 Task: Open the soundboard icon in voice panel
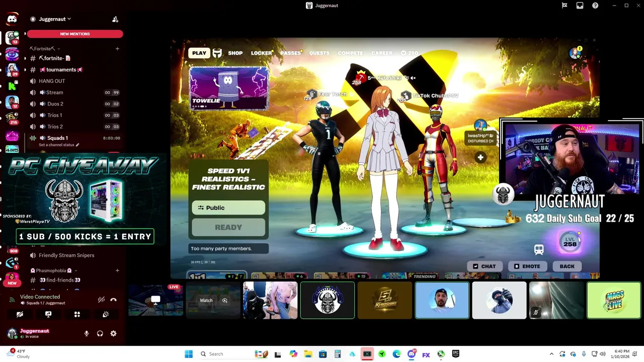coord(106,314)
